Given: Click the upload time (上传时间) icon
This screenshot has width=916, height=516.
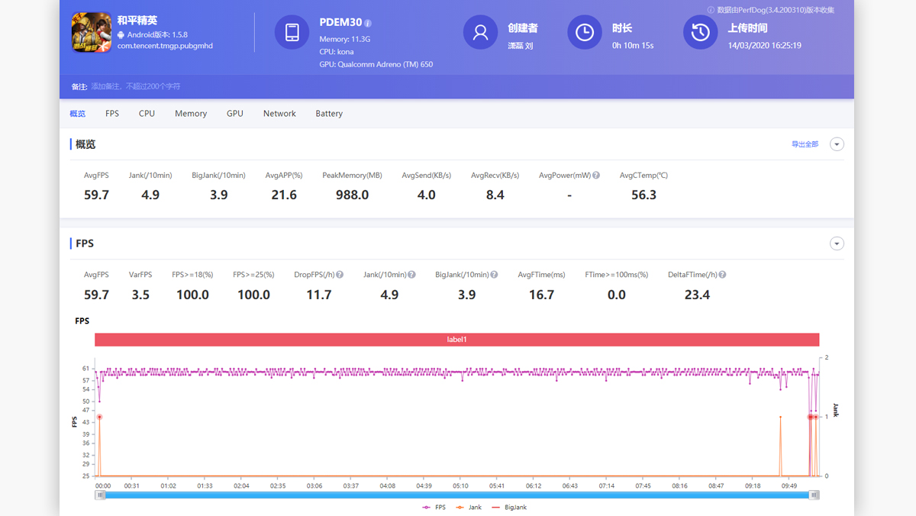Looking at the screenshot, I should 700,32.
